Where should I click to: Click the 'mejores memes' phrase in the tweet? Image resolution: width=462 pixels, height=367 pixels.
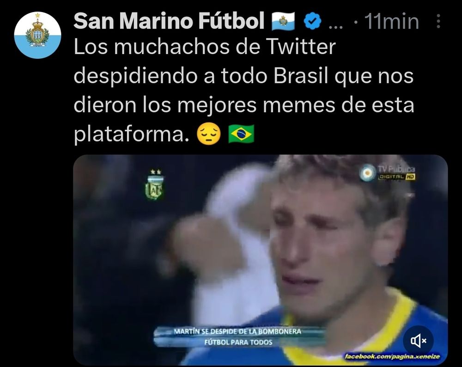[x=256, y=105]
